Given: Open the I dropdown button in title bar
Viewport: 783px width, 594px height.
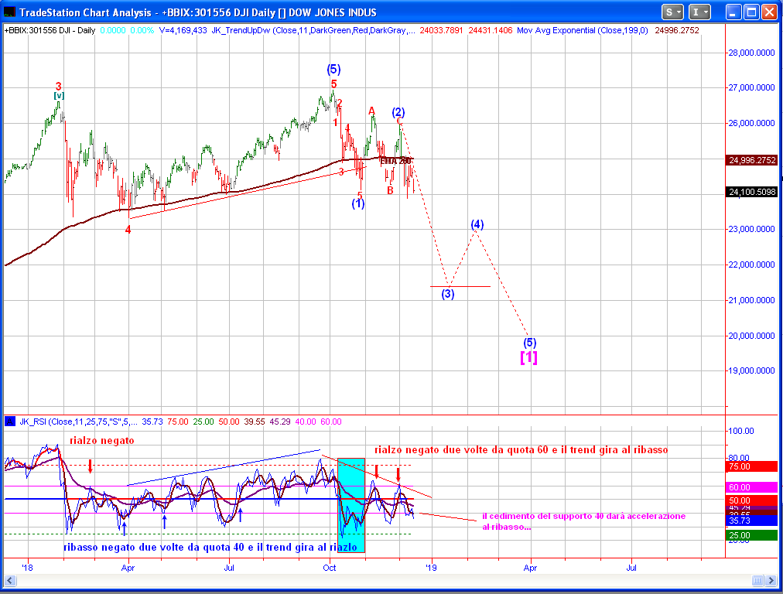Looking at the screenshot, I should coord(699,12).
